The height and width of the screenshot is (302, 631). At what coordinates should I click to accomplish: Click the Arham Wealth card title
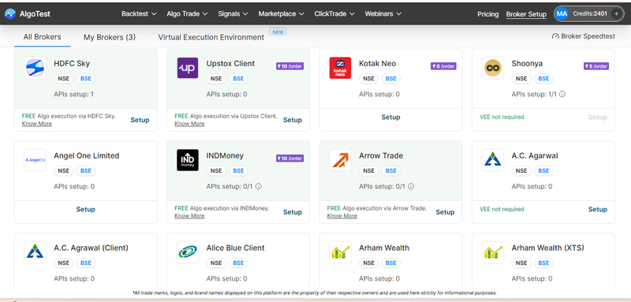(x=384, y=248)
